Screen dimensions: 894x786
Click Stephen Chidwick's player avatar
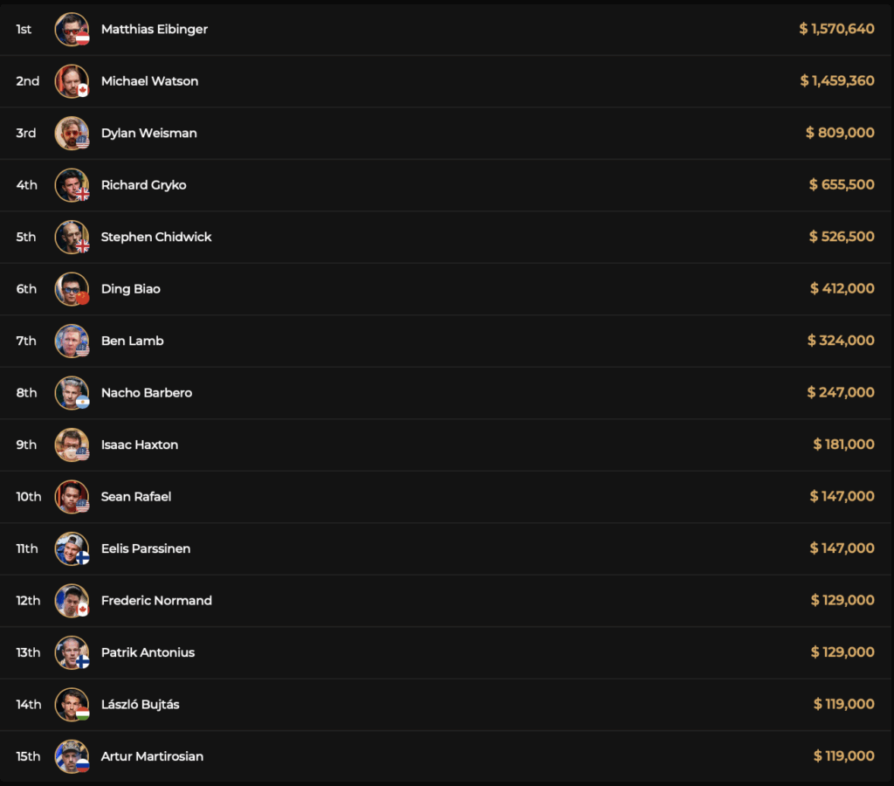(72, 238)
